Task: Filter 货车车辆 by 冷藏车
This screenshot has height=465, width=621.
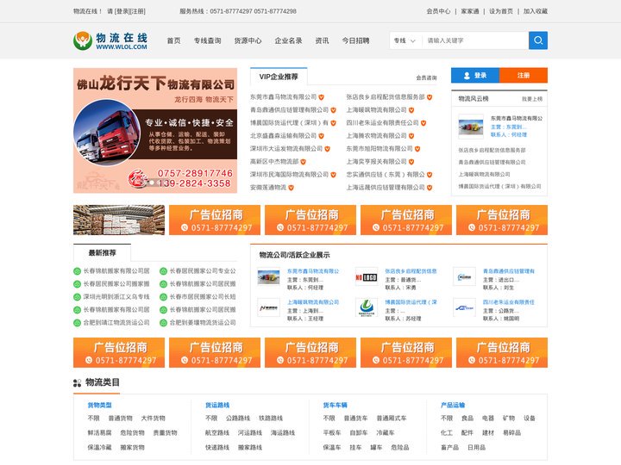Action: click(x=386, y=433)
